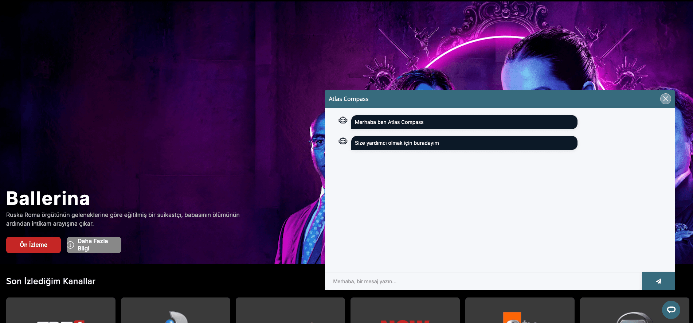Open the orange tv logo channel card
The image size is (693, 323).
coord(520,311)
